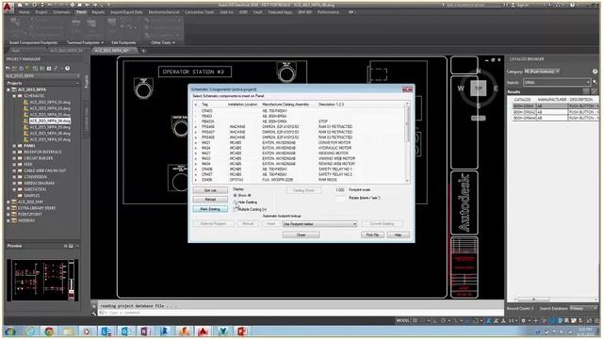Open the Search Database Primary dropdown
The height and width of the screenshot is (339, 603).
pyautogui.click(x=583, y=308)
